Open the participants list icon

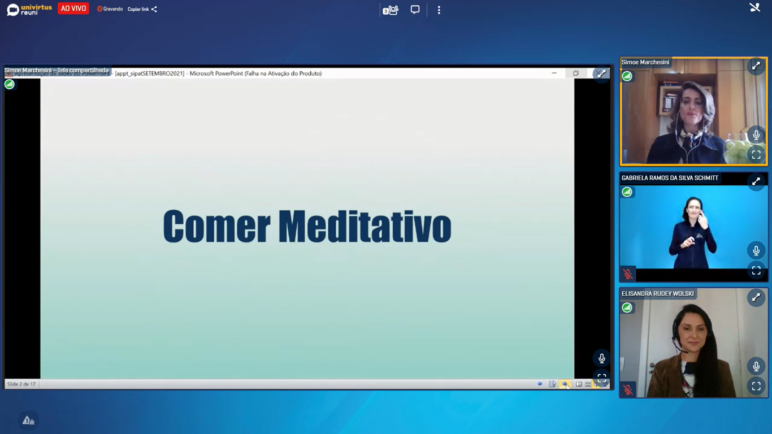(x=391, y=10)
